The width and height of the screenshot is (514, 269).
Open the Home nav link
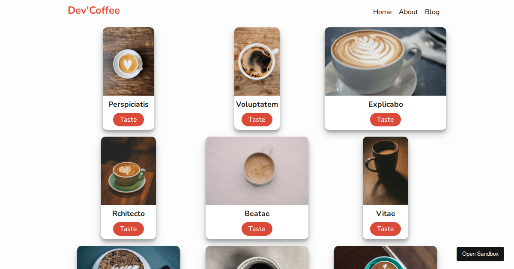coord(382,12)
